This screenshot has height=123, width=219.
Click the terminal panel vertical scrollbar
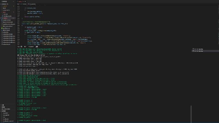tap(191, 114)
